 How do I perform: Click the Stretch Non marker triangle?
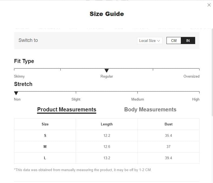[x=16, y=93]
